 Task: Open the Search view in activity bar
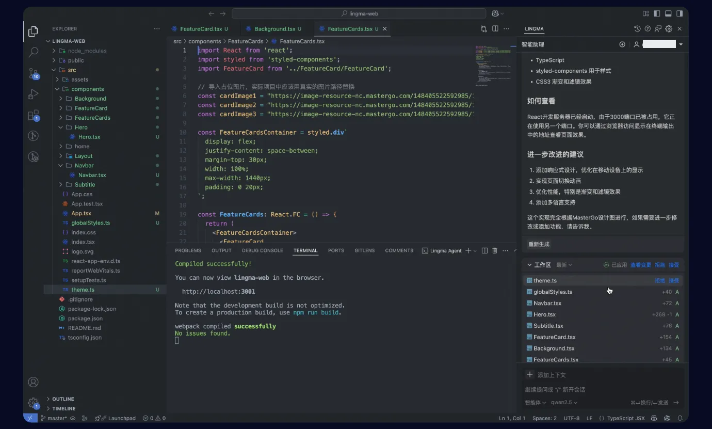pyautogui.click(x=33, y=52)
